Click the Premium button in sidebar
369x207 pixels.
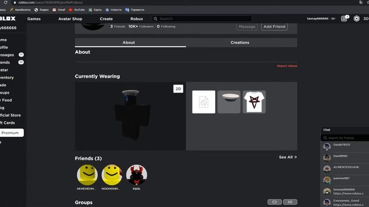(12, 133)
